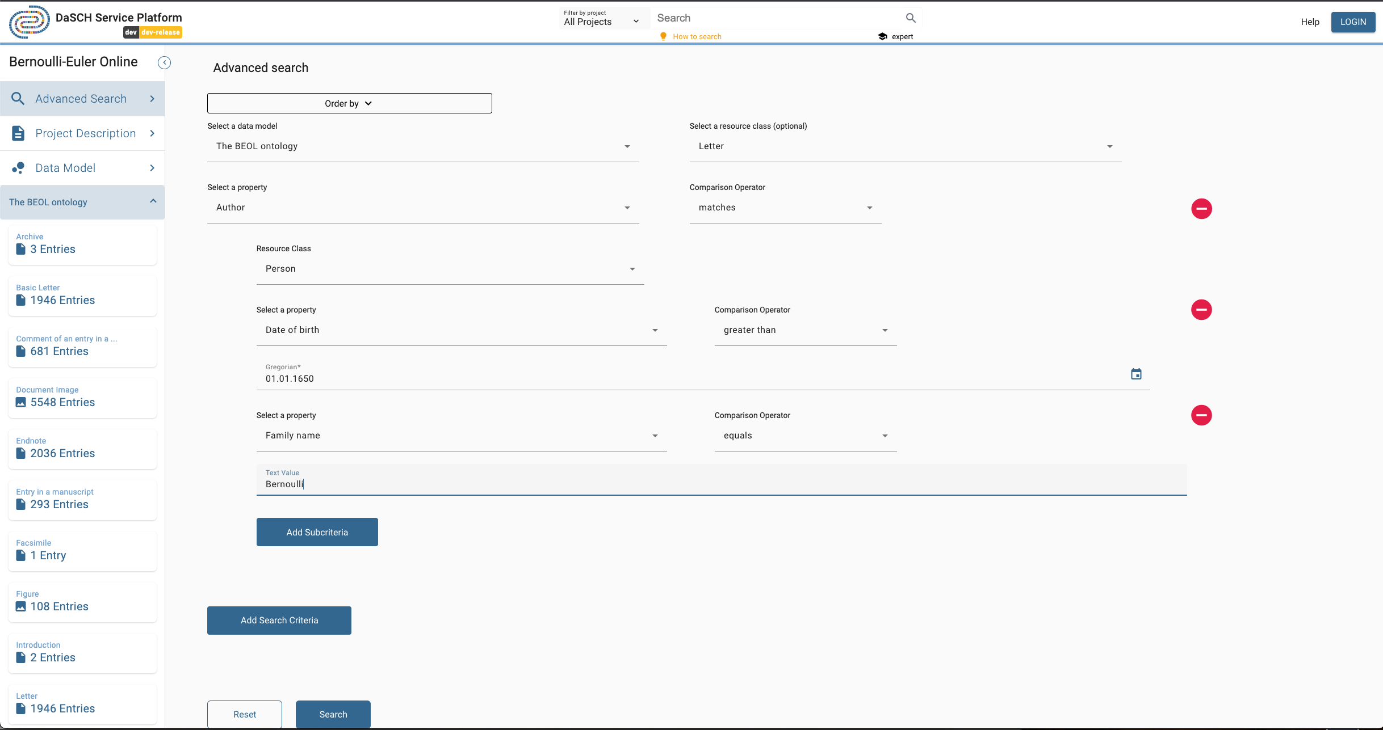1383x730 pixels.
Task: Switch to Advanced Search in the sidebar
Action: coord(81,98)
